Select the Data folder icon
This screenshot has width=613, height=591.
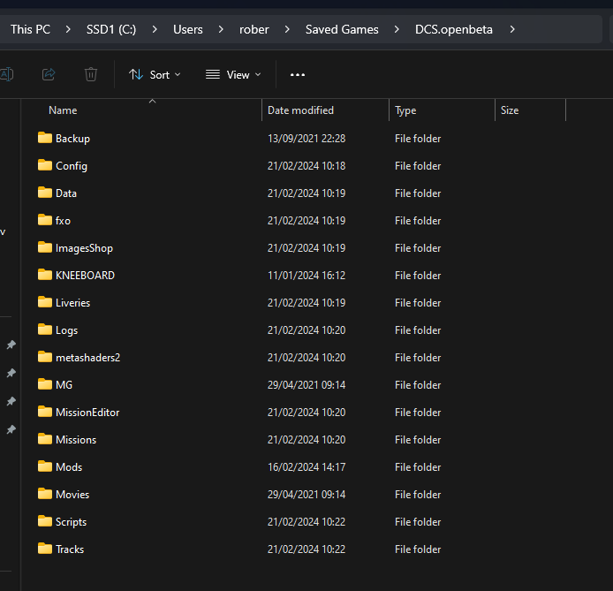point(44,193)
